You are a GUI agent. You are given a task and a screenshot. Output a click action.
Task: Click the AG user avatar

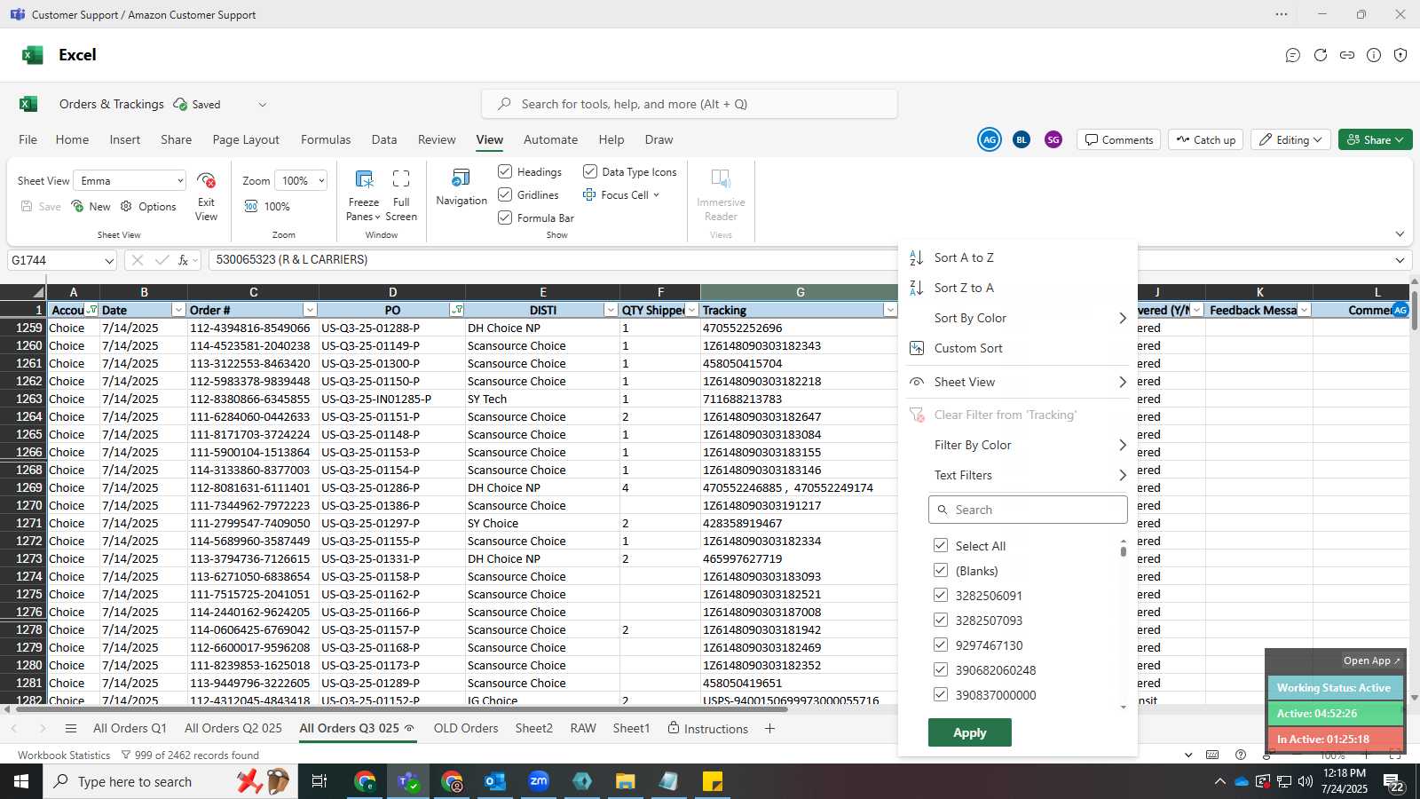coord(990,139)
